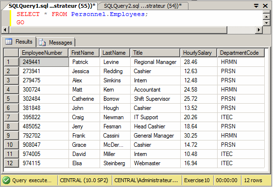Click the Query execute... status text
The height and width of the screenshot is (187, 273).
pyautogui.click(x=32, y=180)
